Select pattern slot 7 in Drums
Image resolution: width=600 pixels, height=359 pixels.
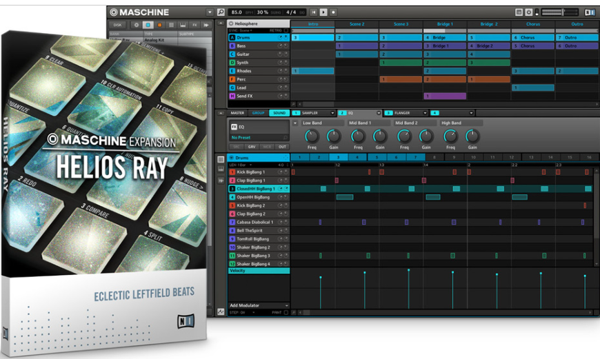(416, 157)
